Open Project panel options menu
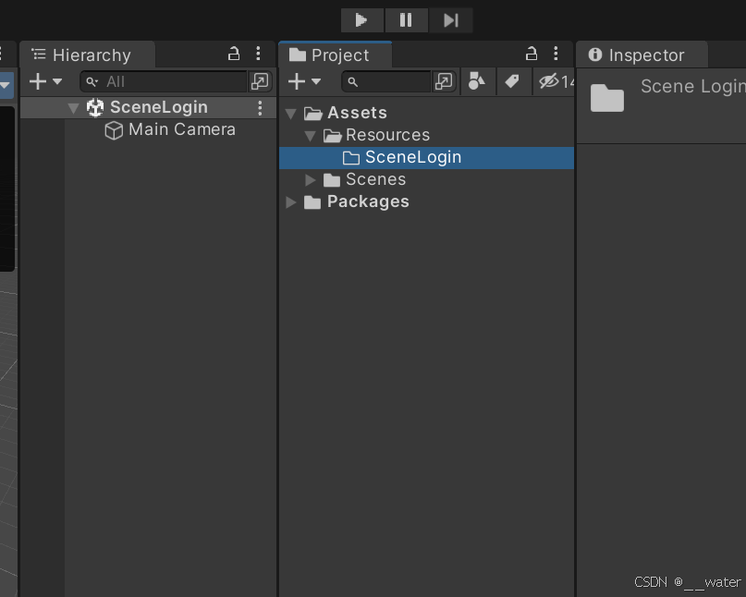The image size is (746, 597). click(556, 54)
